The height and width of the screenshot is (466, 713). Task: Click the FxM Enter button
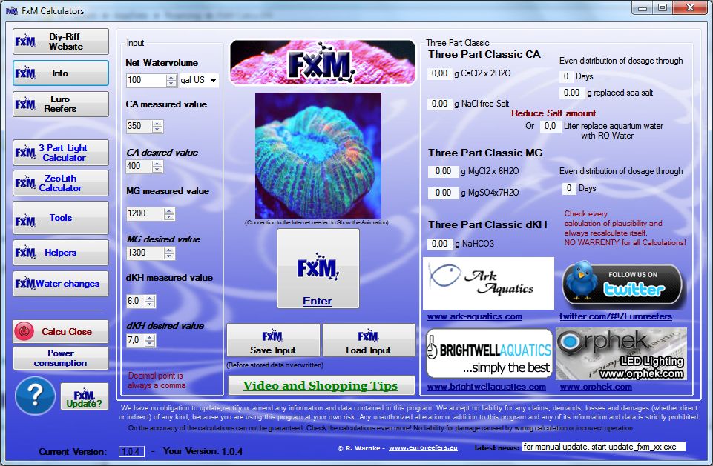(318, 268)
